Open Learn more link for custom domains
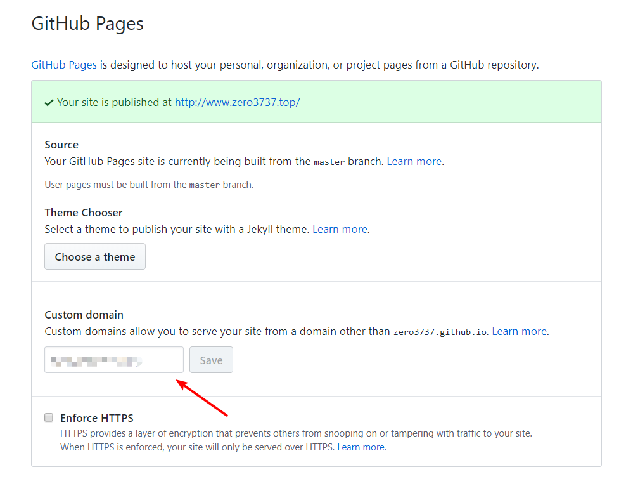 [519, 331]
